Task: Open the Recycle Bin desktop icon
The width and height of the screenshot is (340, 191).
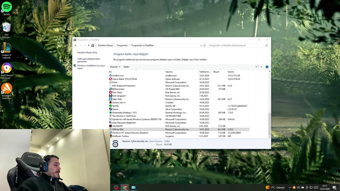Action: [x=6, y=30]
